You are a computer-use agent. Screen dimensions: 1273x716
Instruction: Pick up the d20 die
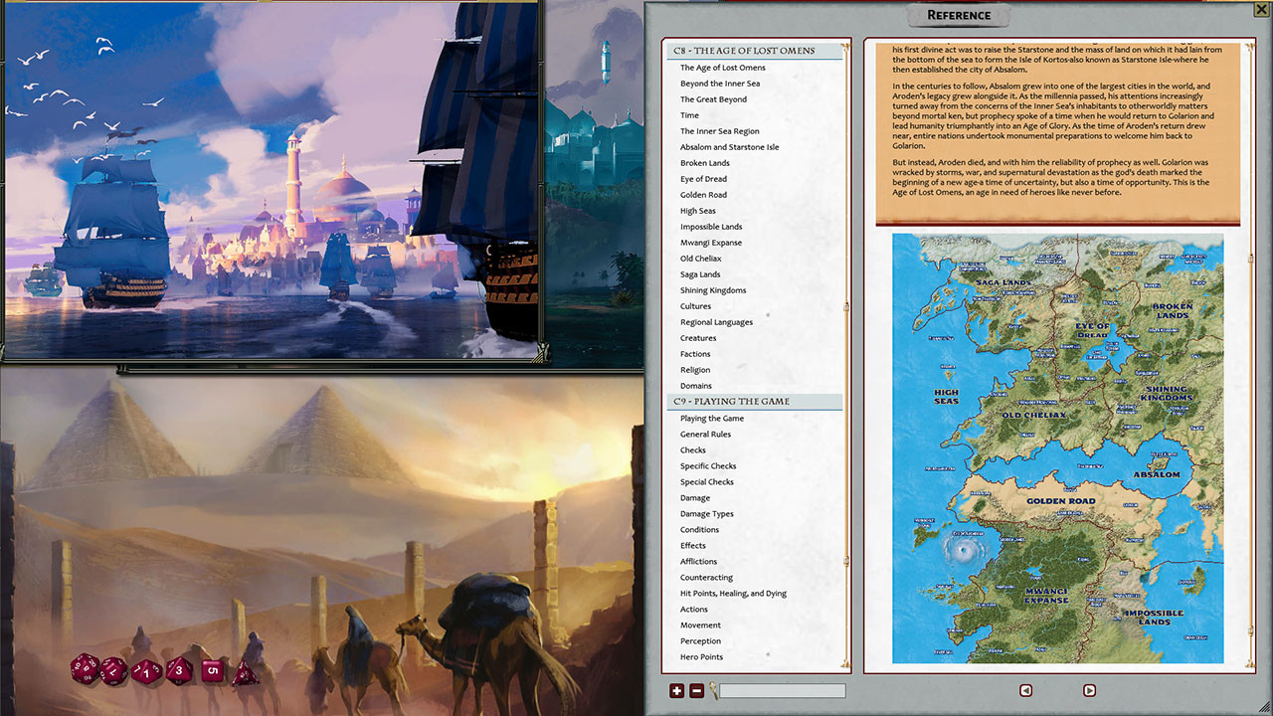(x=83, y=668)
